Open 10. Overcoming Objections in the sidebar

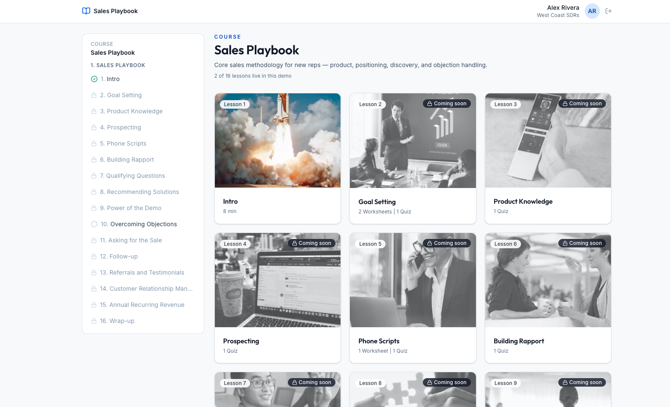click(x=143, y=224)
